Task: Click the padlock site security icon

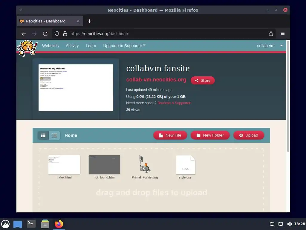Action: tap(65, 34)
